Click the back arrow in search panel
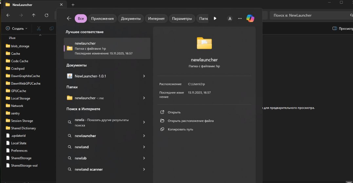The height and width of the screenshot is (183, 353). point(69,18)
